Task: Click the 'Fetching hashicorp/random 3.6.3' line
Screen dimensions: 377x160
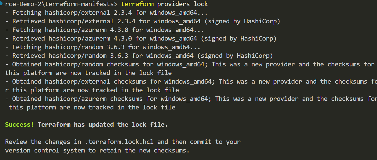Action: [x=103, y=47]
